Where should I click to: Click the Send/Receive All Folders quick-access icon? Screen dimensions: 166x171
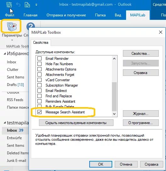click(x=9, y=5)
